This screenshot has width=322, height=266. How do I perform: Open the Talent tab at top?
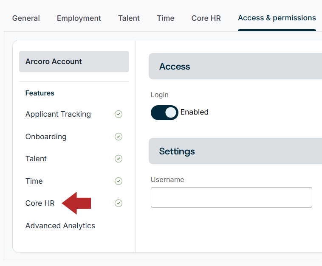[129, 18]
